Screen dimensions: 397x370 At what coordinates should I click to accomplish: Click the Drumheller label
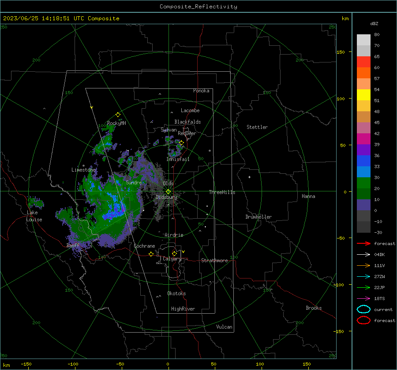click(258, 217)
